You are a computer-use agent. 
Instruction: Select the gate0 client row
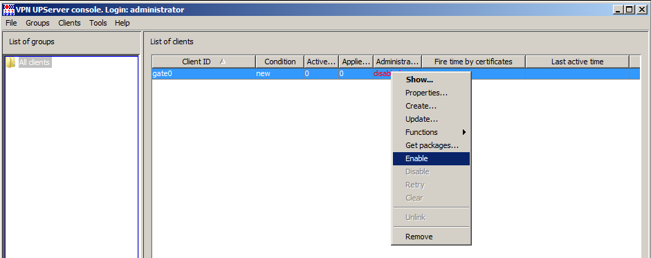[396, 73]
